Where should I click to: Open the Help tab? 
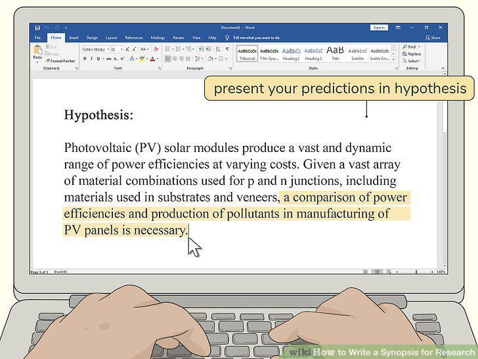coord(213,37)
